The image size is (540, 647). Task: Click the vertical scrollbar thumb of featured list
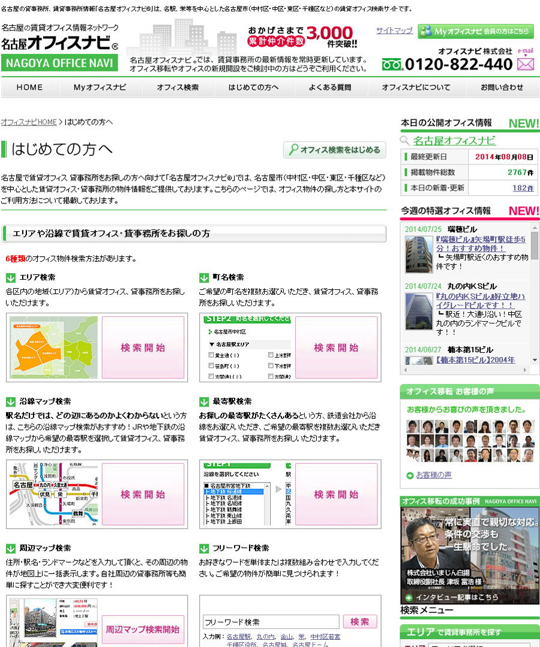click(535, 245)
